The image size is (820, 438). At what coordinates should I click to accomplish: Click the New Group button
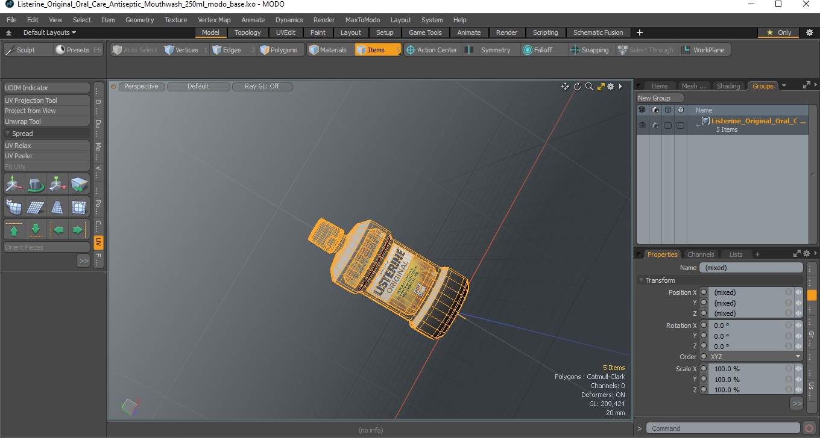pyautogui.click(x=660, y=98)
